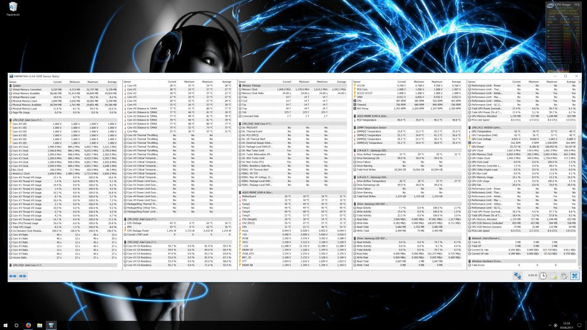Select the Motherboard temperature row
Viewport: 587px width, 330px height.
point(292,196)
